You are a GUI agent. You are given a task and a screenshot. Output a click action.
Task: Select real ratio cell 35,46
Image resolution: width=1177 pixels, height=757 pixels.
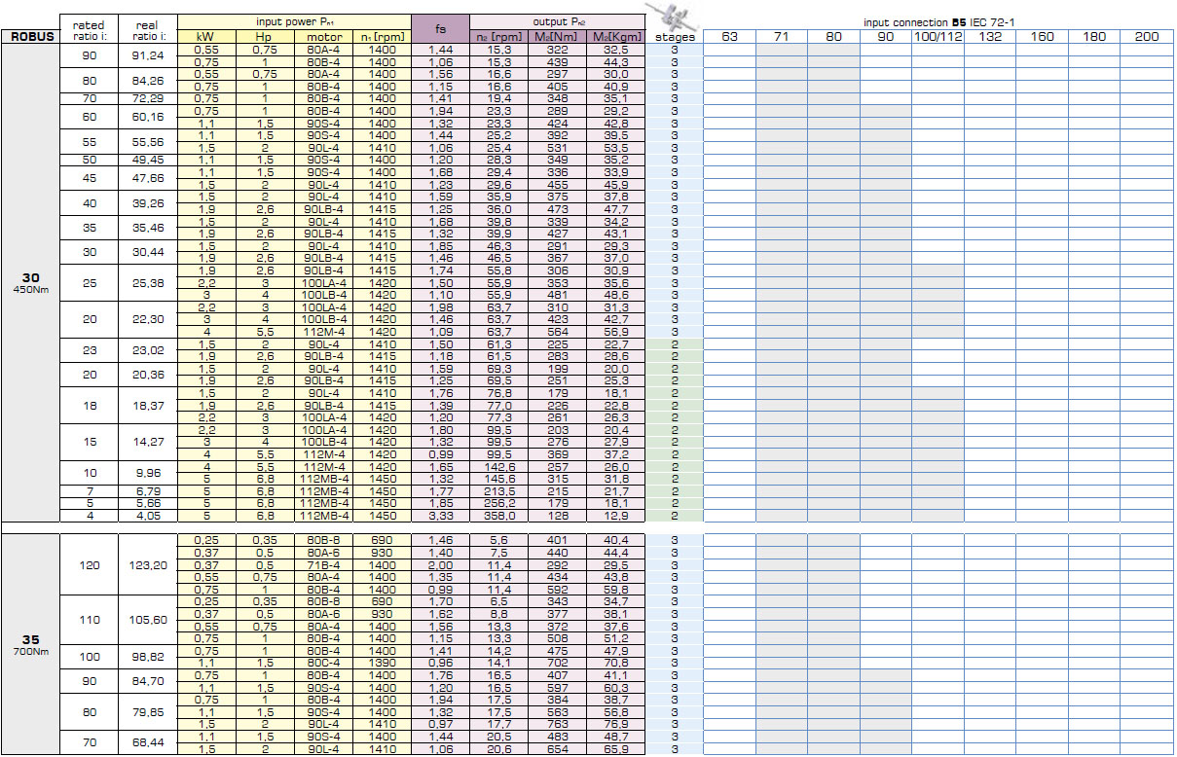coord(147,227)
